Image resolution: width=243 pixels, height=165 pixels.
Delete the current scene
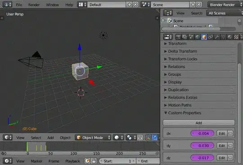coord(199,4)
